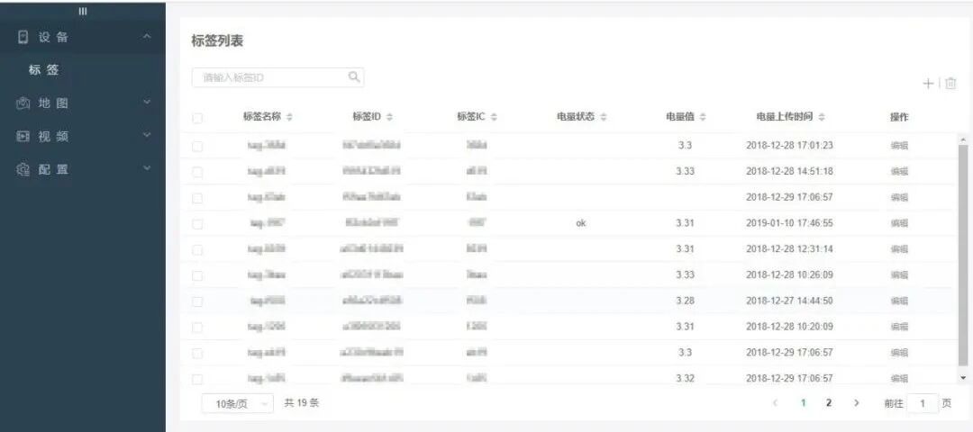Sort by 标签名称 column arrows
The width and height of the screenshot is (973, 432).
click(289, 118)
